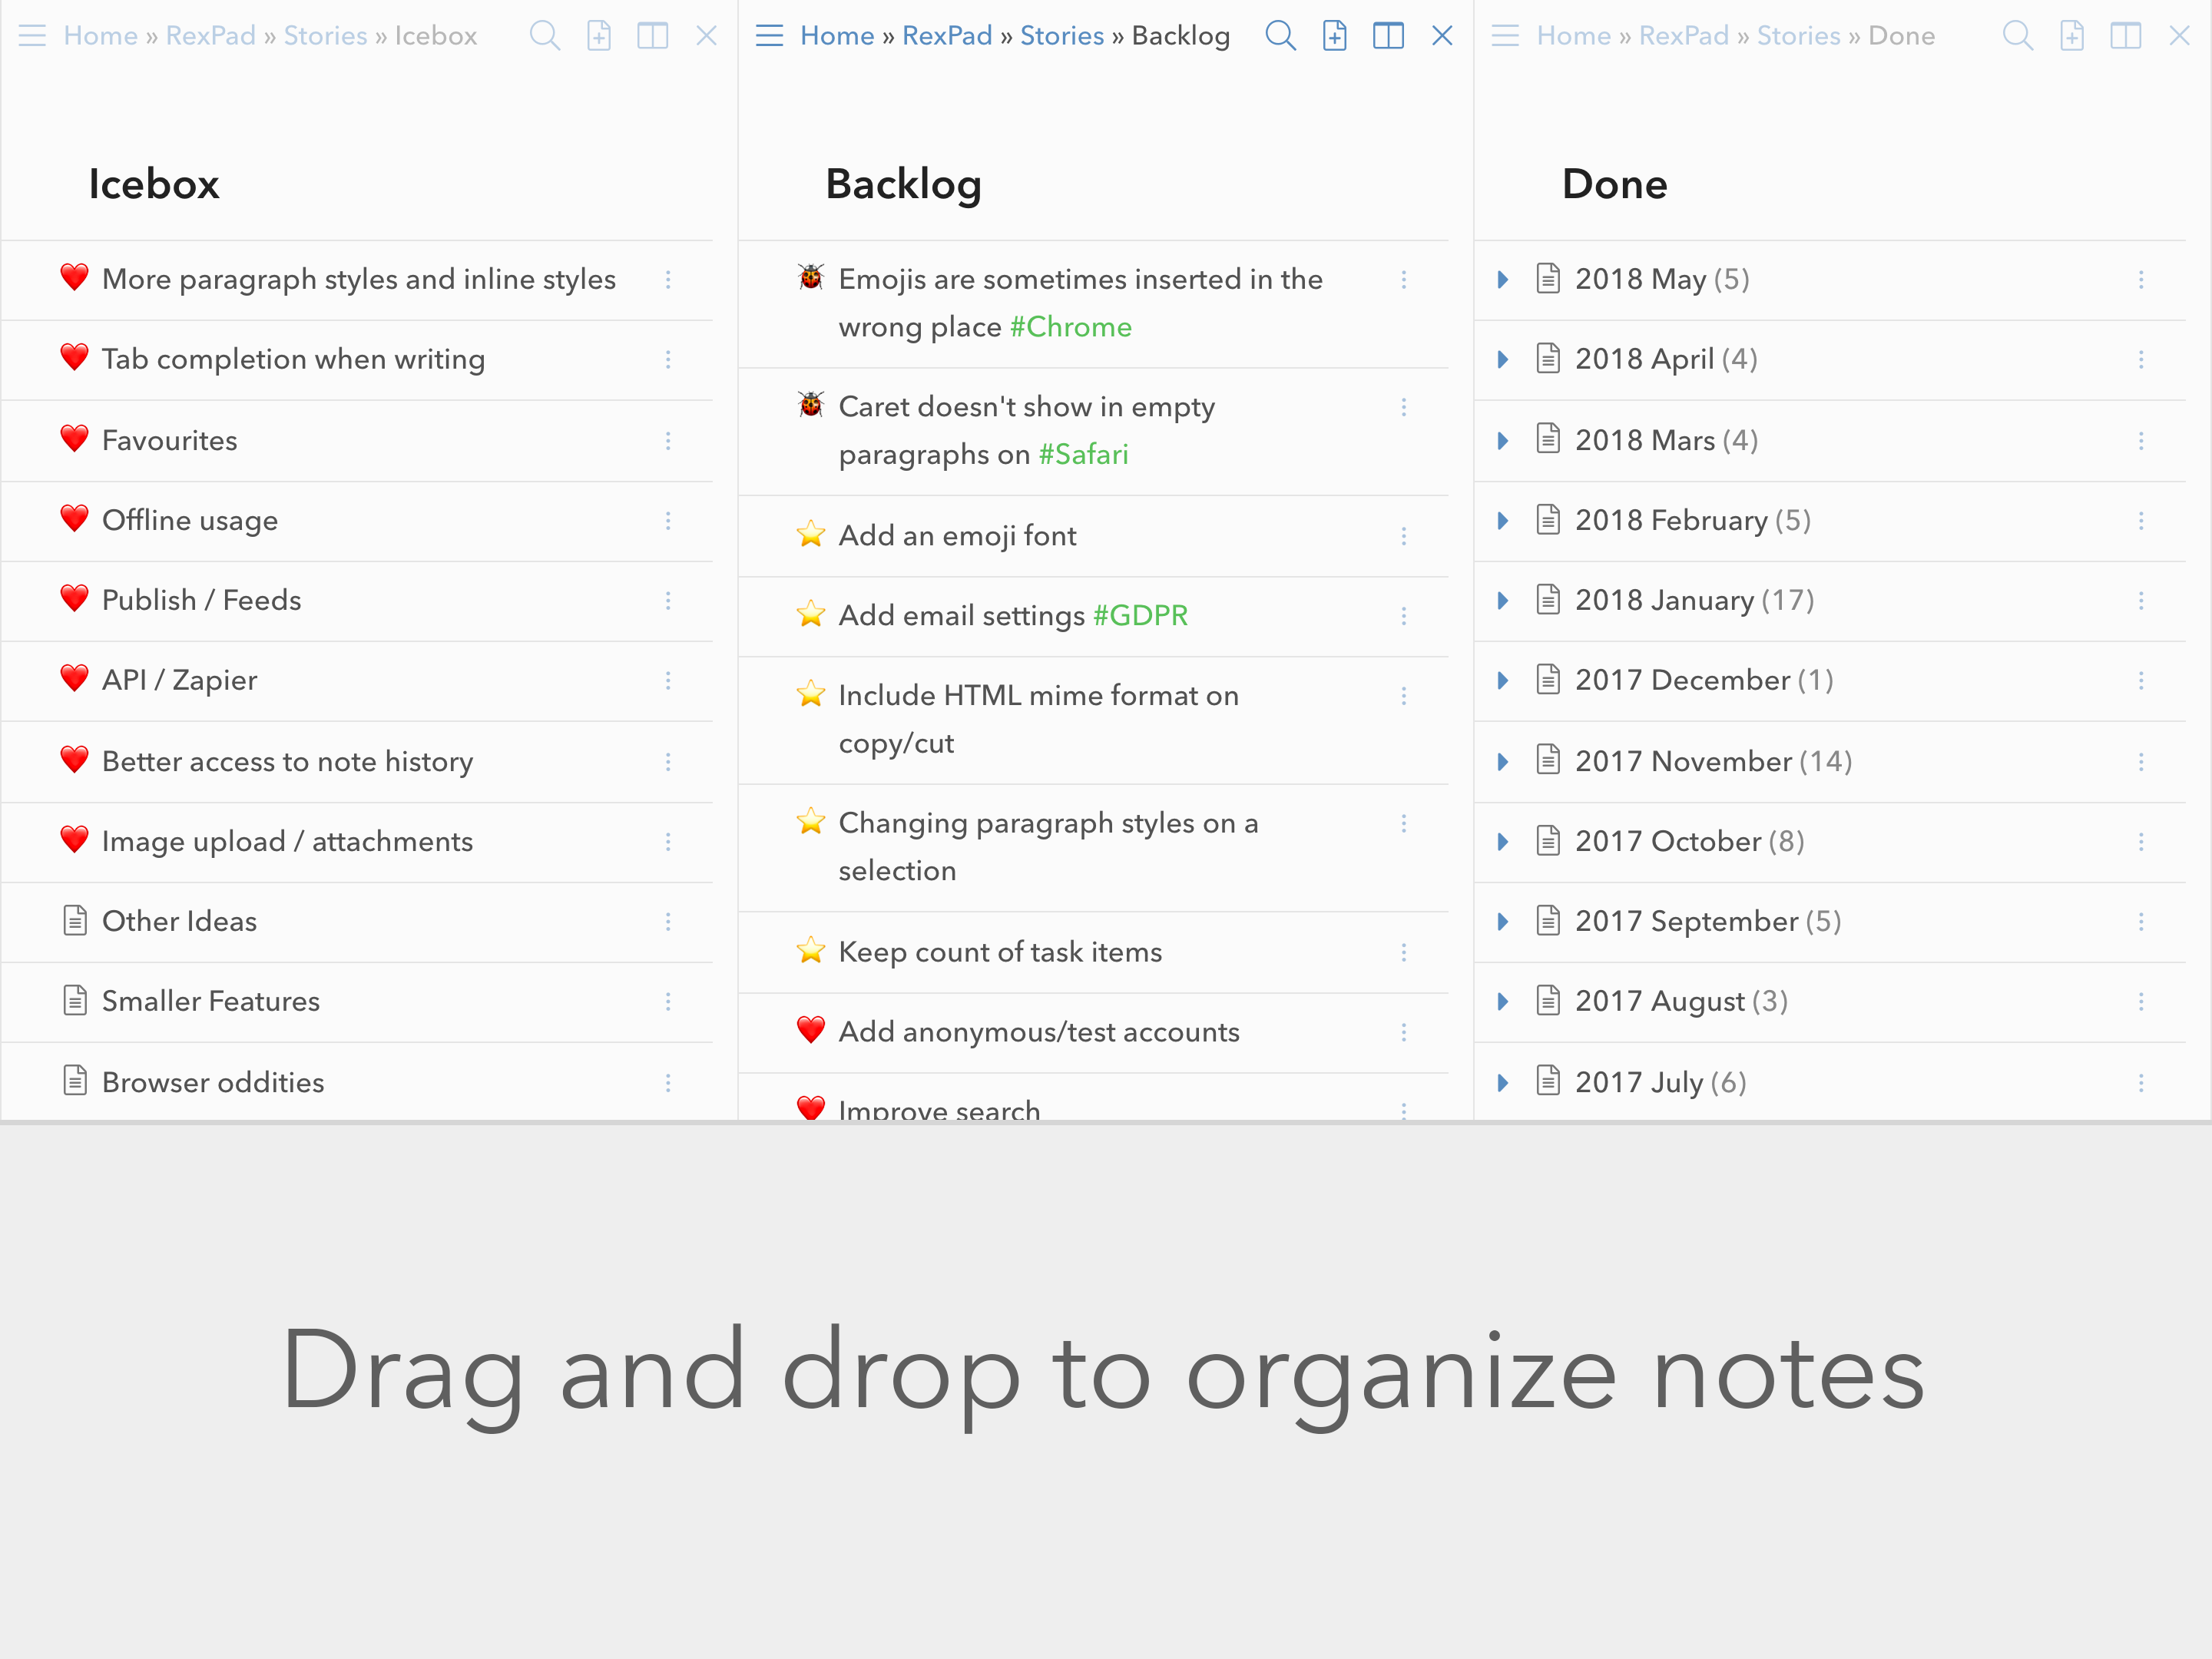
Task: Click the new note icon in Icebox pane
Action: click(598, 36)
